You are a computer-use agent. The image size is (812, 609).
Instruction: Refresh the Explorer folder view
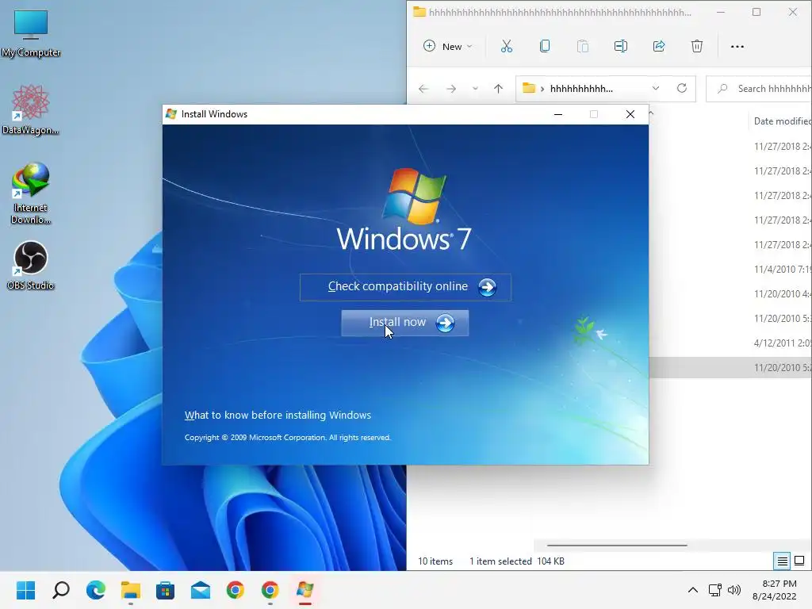(681, 89)
